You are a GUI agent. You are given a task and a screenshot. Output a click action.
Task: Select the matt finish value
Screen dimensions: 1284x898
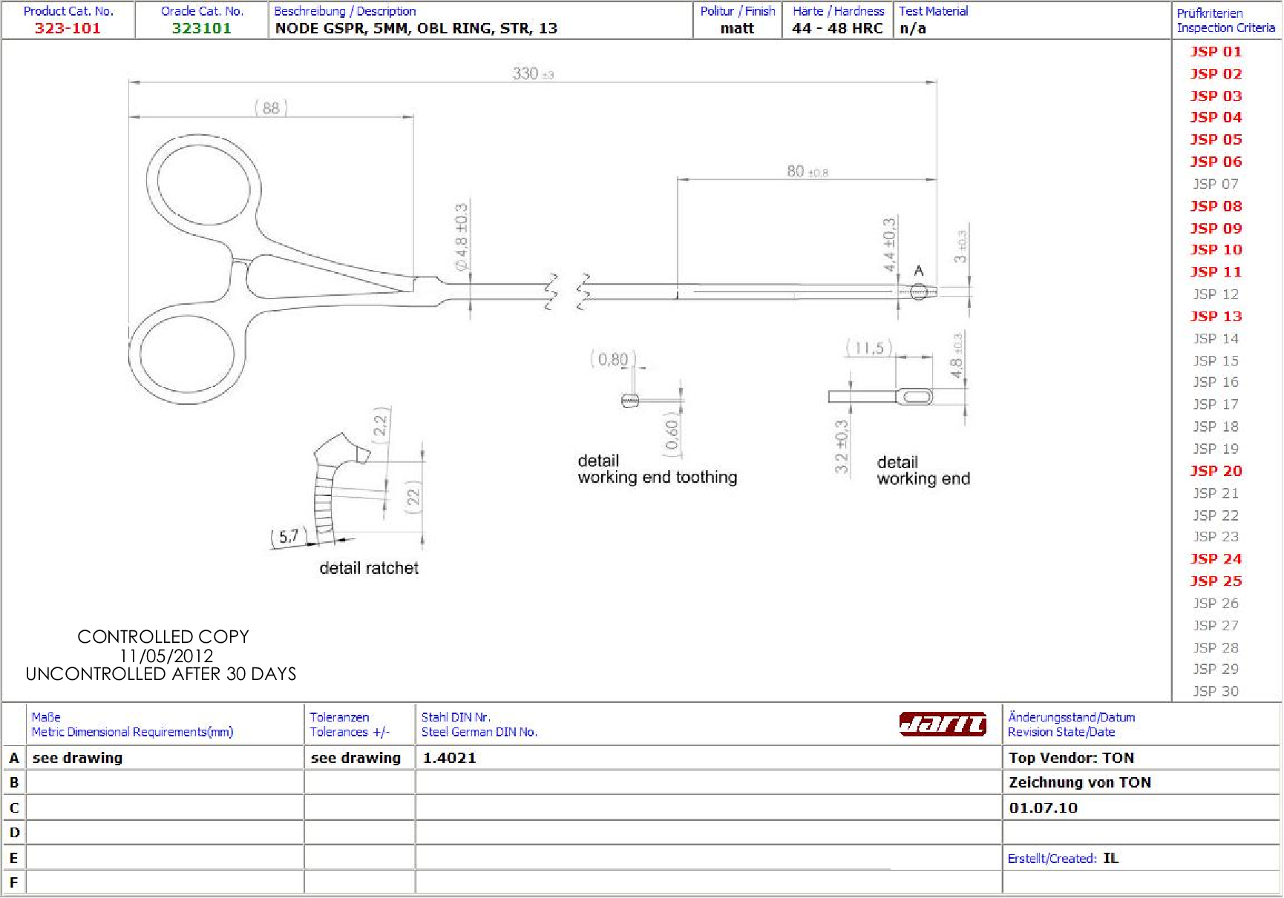coord(736,28)
